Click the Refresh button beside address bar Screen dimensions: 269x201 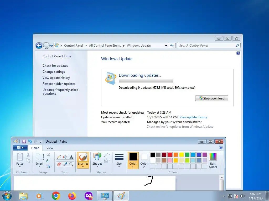click(x=172, y=46)
